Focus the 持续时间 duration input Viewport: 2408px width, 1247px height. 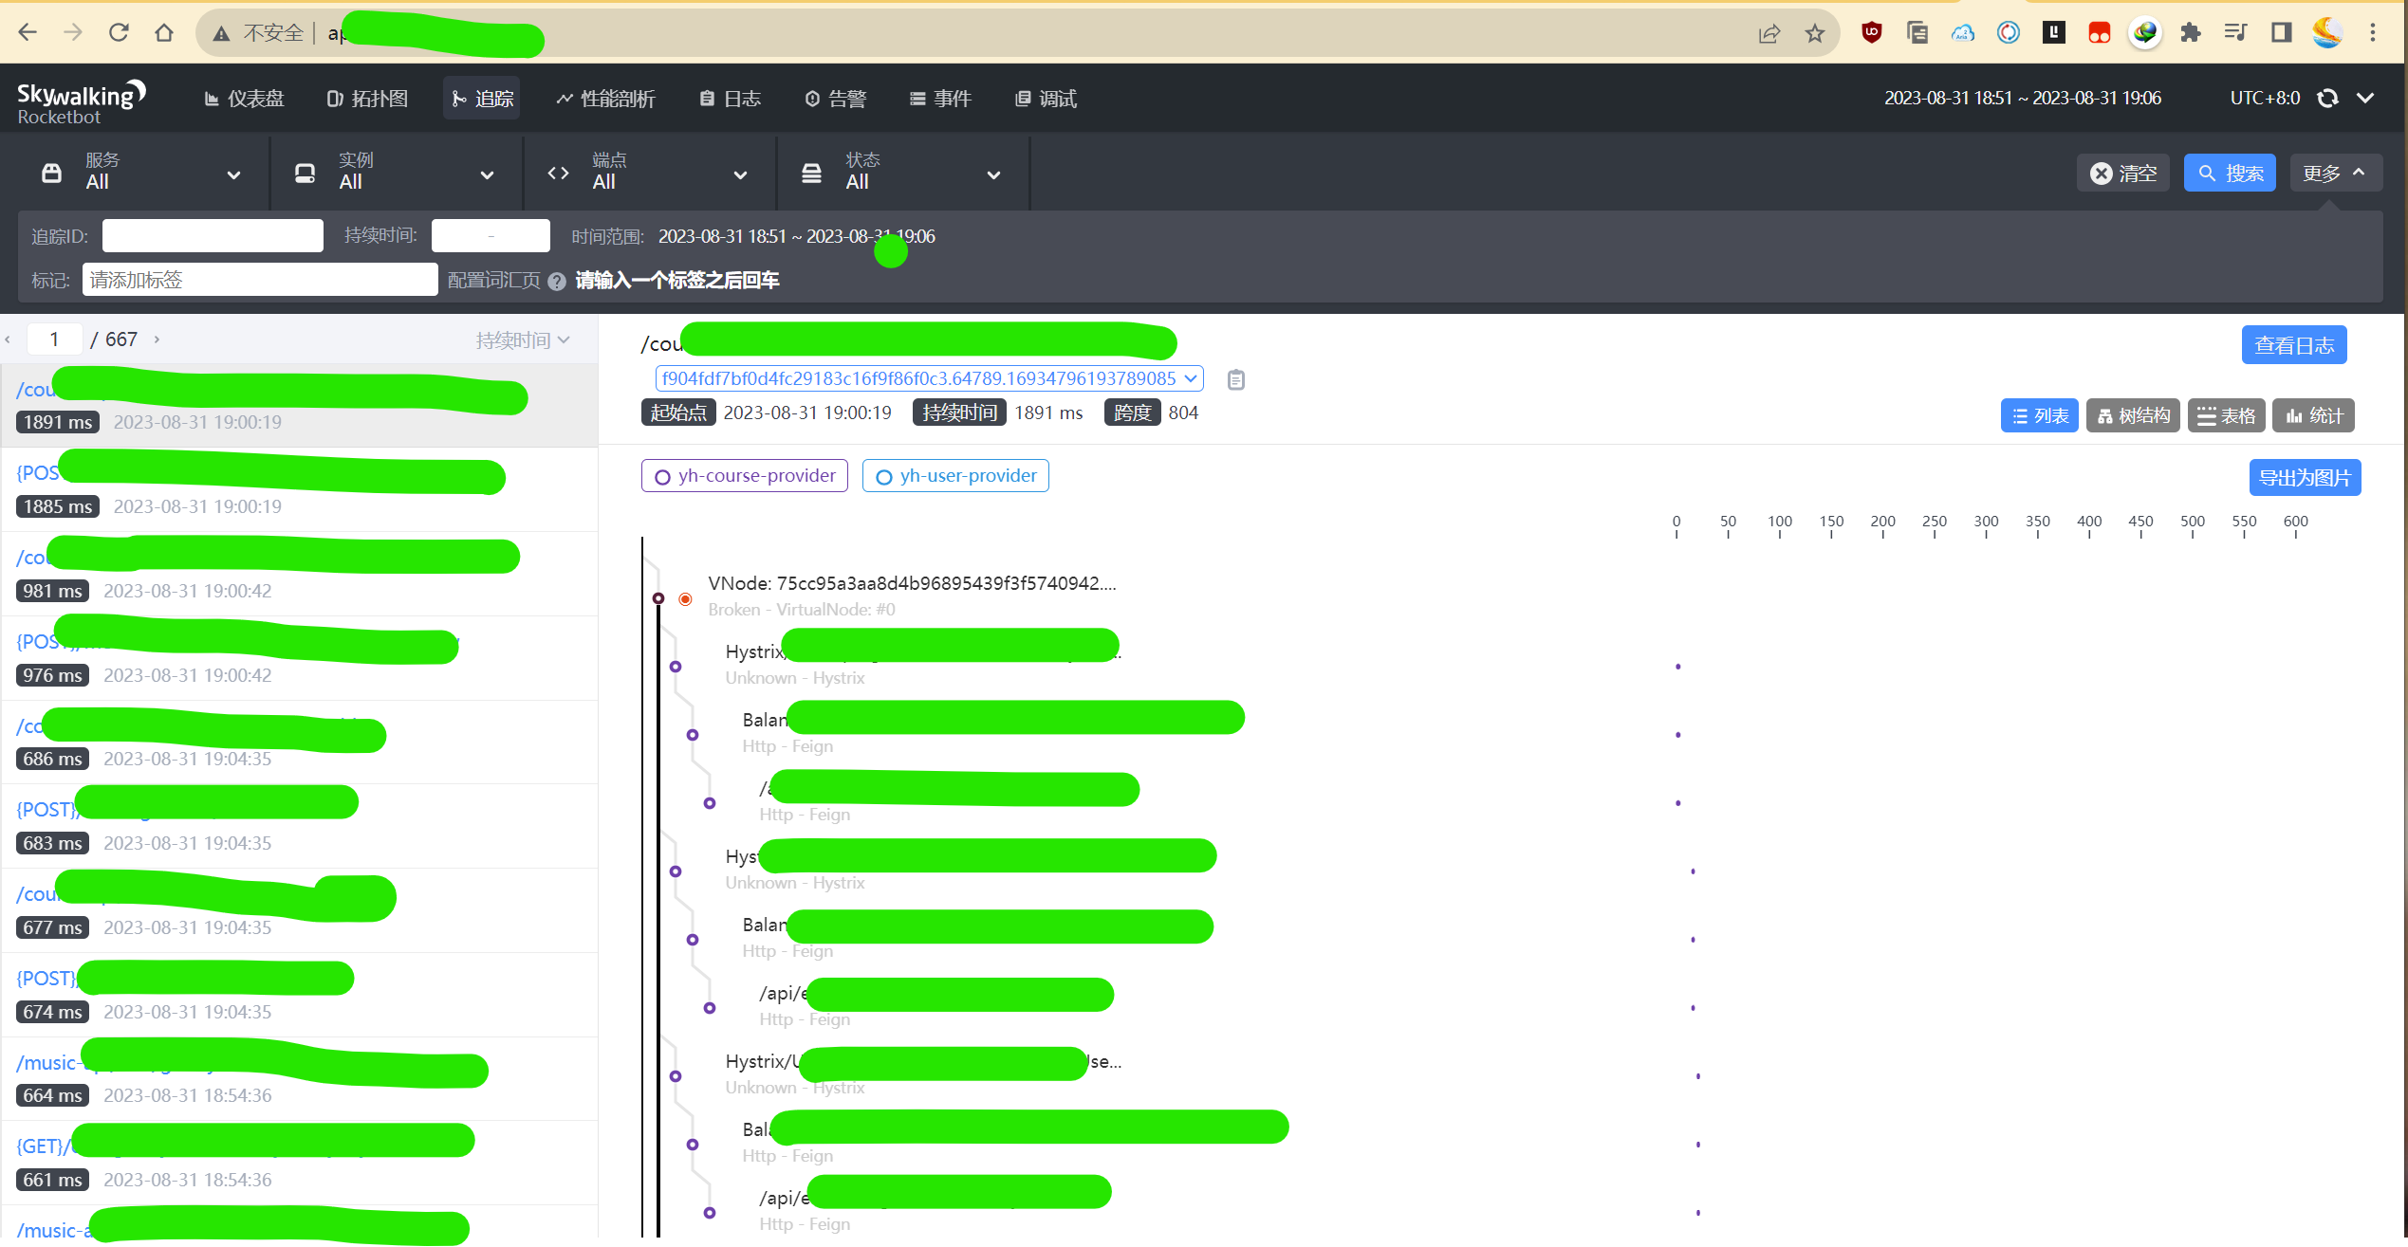(491, 236)
